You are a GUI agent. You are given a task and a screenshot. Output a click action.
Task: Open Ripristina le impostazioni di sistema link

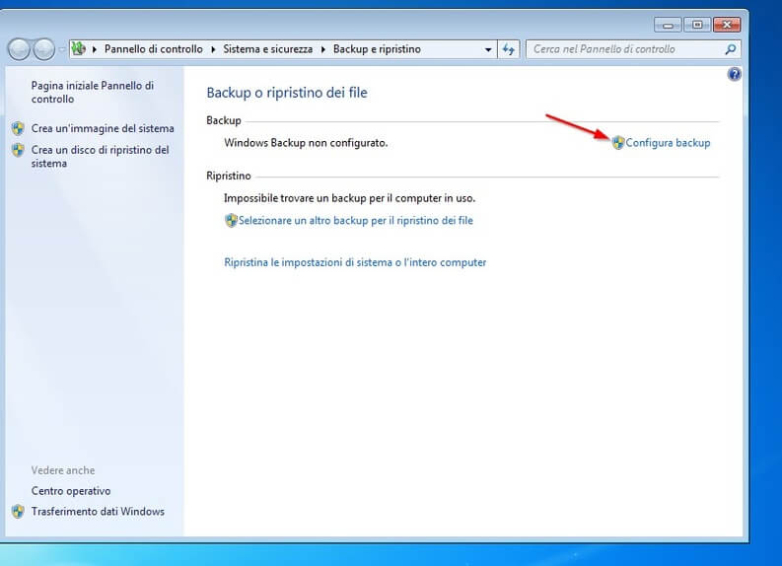coord(355,262)
